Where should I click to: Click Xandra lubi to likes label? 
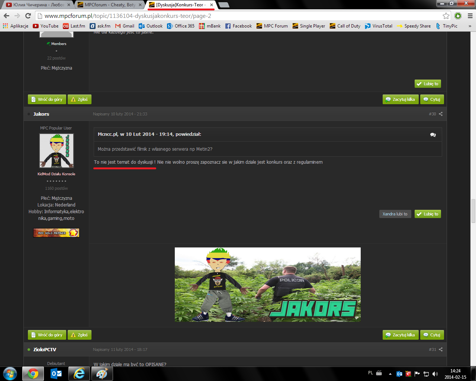tap(395, 214)
